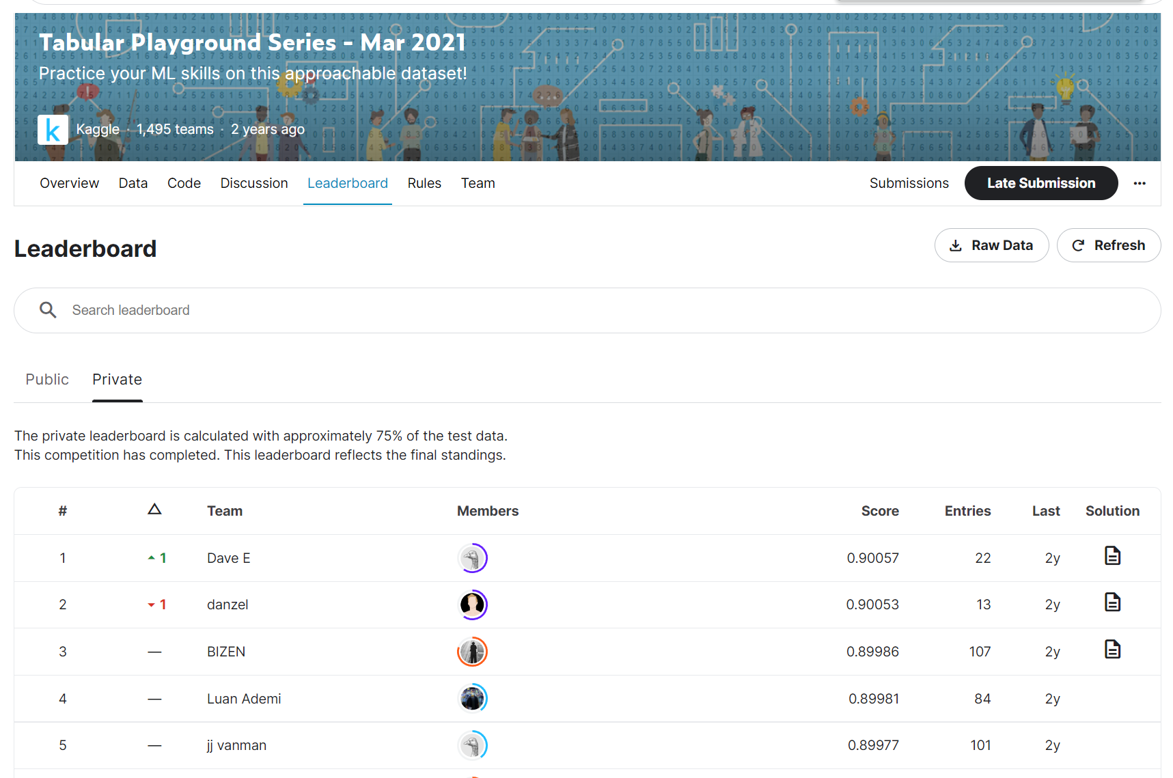Click the Solution column header
The width and height of the screenshot is (1173, 778).
[1112, 511]
